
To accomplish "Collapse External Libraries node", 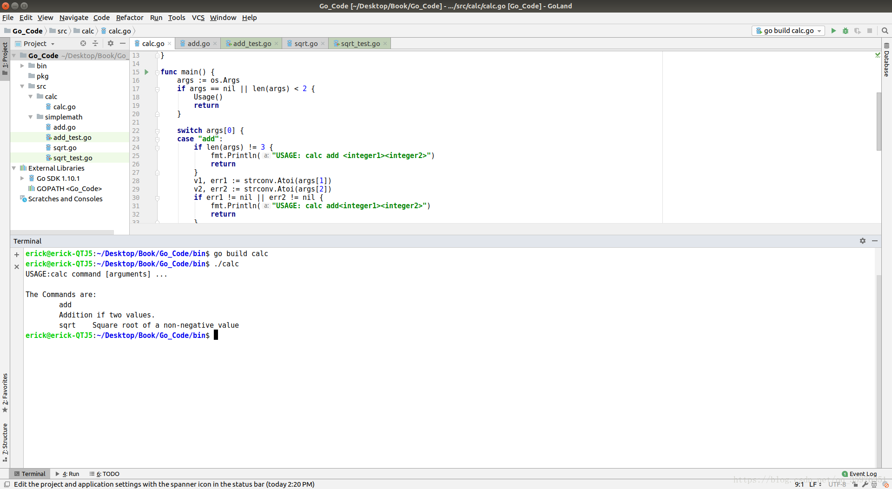I will (x=14, y=168).
